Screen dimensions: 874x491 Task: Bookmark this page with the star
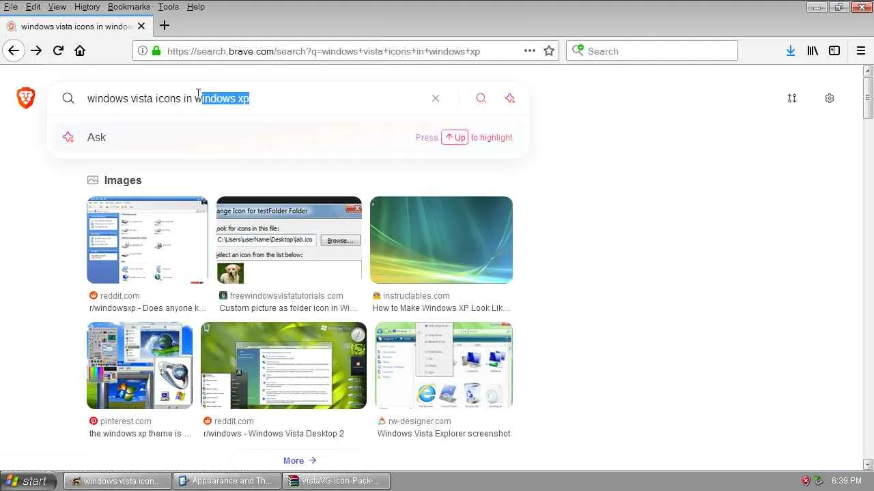549,50
